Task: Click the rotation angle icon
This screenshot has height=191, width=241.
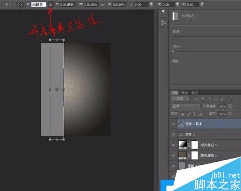Action: coord(131,4)
